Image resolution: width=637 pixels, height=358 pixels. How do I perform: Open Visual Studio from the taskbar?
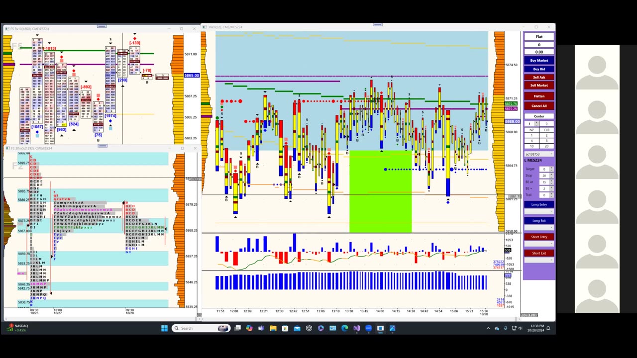(356, 328)
